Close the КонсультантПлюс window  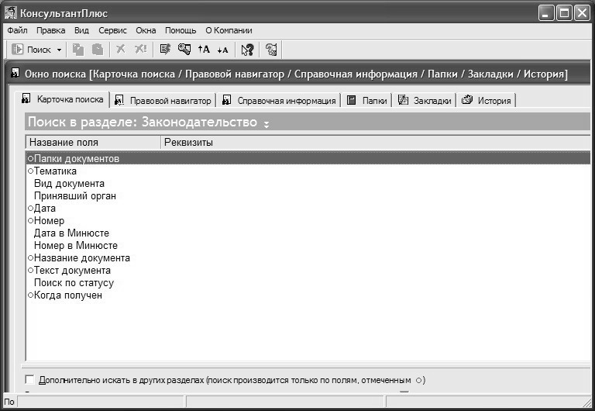coord(582,13)
